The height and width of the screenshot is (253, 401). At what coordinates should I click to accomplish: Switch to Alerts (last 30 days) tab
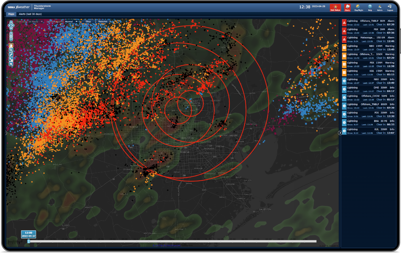click(x=30, y=14)
